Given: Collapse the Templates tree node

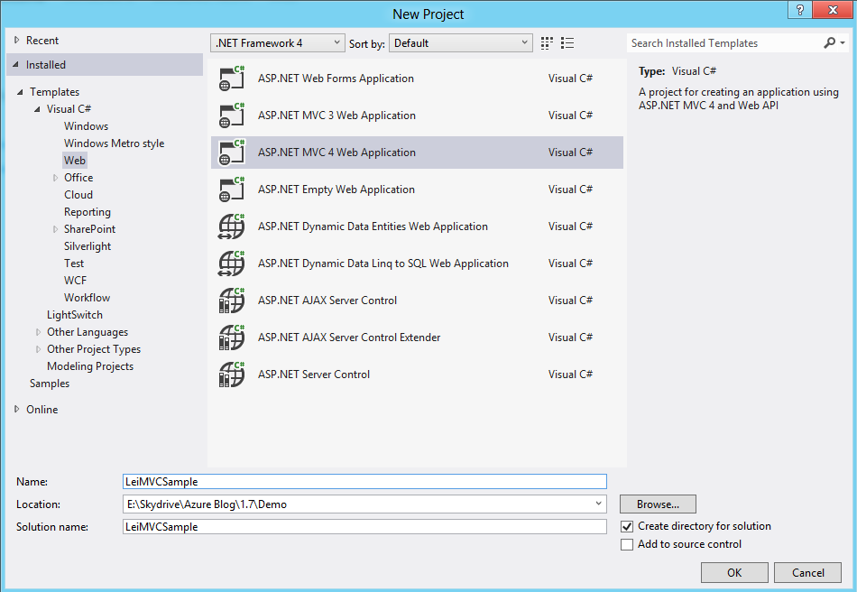Looking at the screenshot, I should tap(20, 92).
